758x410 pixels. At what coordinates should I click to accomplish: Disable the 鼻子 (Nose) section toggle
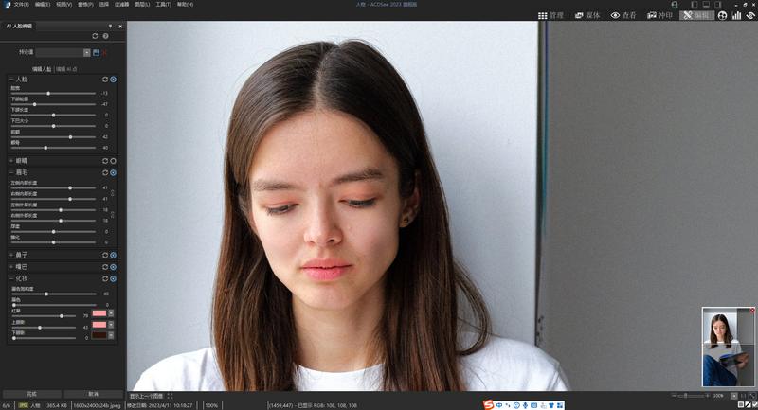(x=113, y=255)
